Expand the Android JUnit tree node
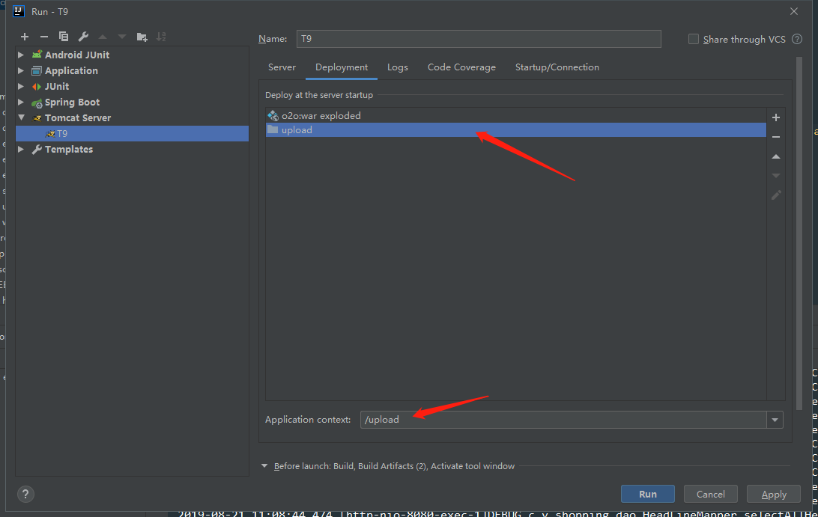This screenshot has height=517, width=818. click(x=21, y=55)
